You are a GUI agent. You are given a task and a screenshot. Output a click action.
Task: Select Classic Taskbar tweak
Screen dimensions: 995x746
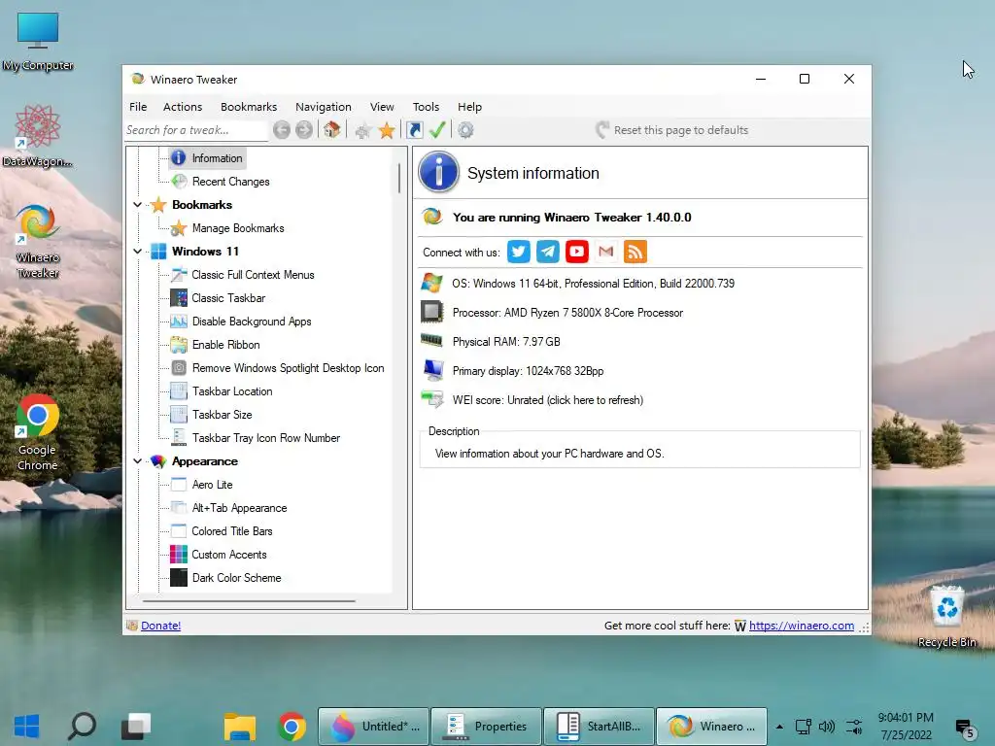click(x=228, y=298)
